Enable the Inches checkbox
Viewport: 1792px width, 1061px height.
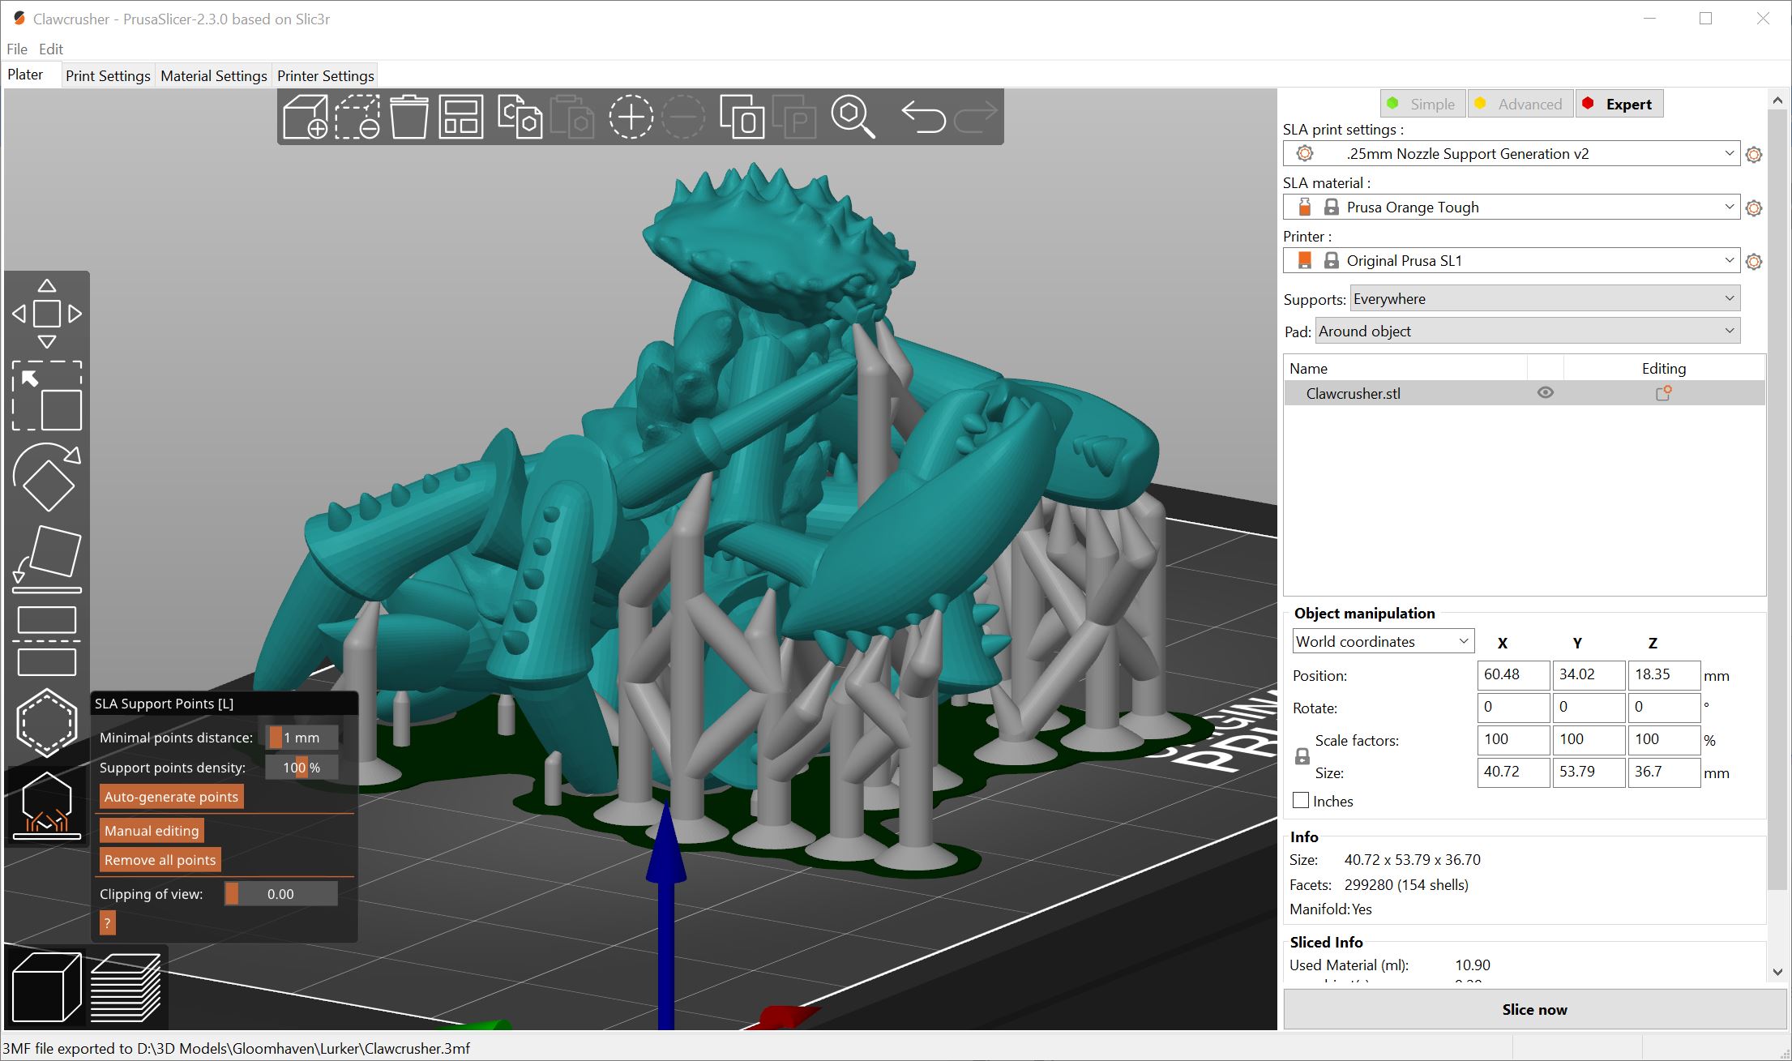1301,801
